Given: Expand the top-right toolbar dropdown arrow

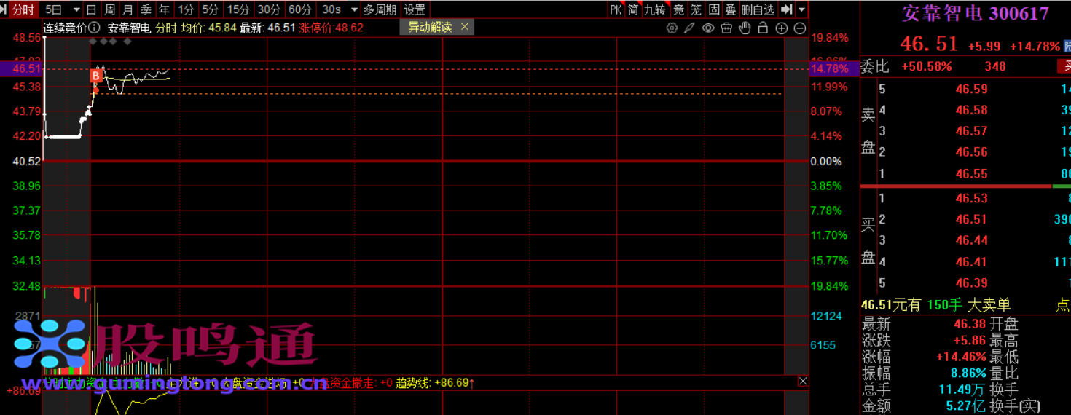Looking at the screenshot, I should 802,9.
